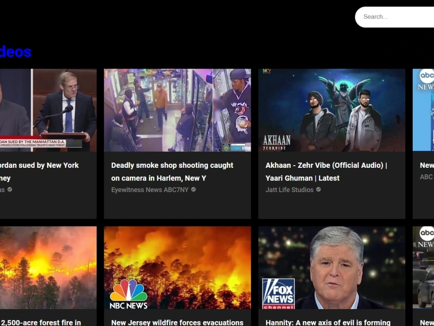Click verified badge next to Jatt Life Studios

click(x=318, y=190)
